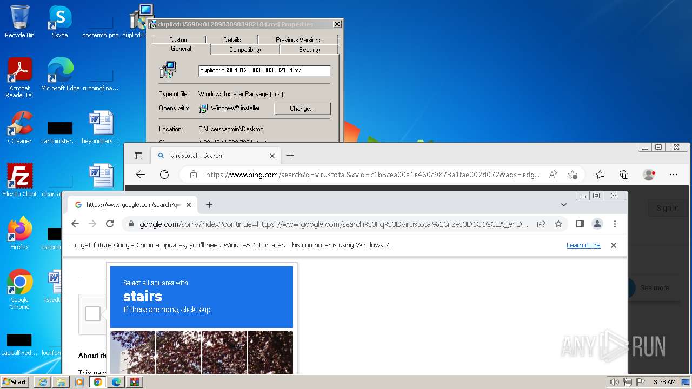Switch to Previous Versions tab
The height and width of the screenshot is (389, 692).
click(x=298, y=39)
